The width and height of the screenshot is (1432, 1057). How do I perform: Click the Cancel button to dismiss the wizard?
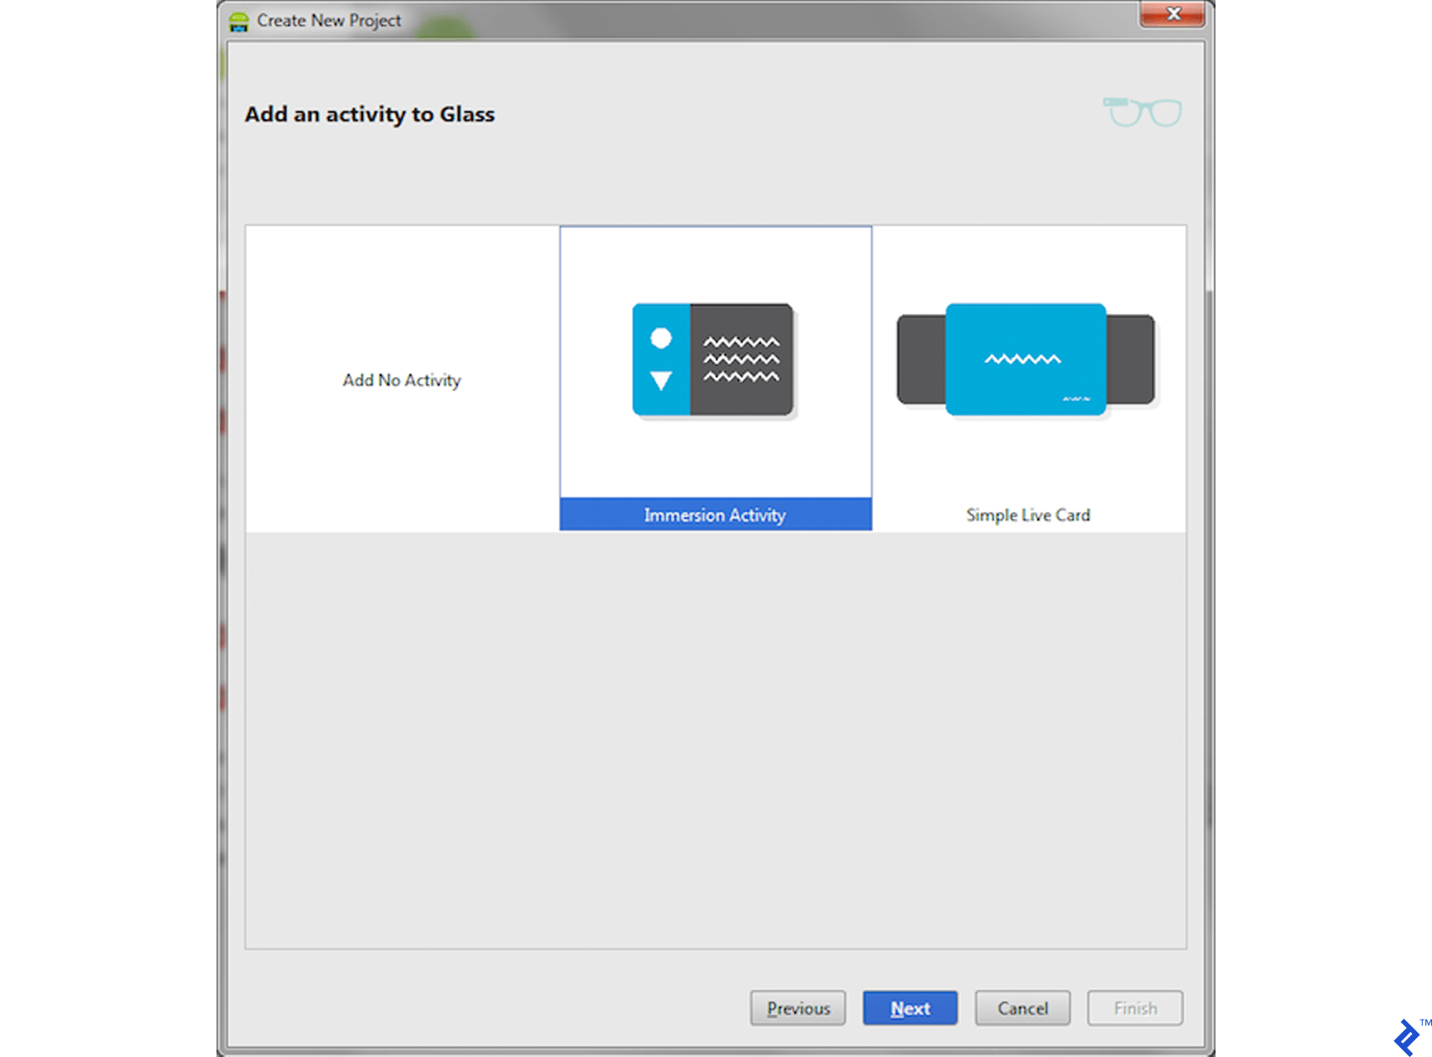pos(1022,1008)
